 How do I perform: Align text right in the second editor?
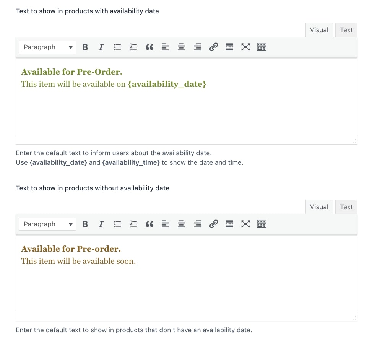coord(197,224)
